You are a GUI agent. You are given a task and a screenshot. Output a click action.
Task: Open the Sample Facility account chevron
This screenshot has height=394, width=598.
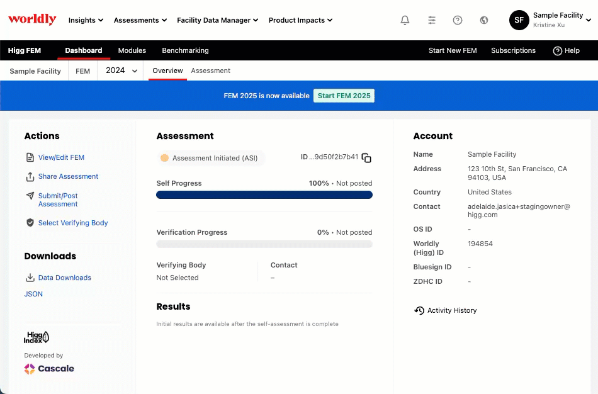click(589, 20)
